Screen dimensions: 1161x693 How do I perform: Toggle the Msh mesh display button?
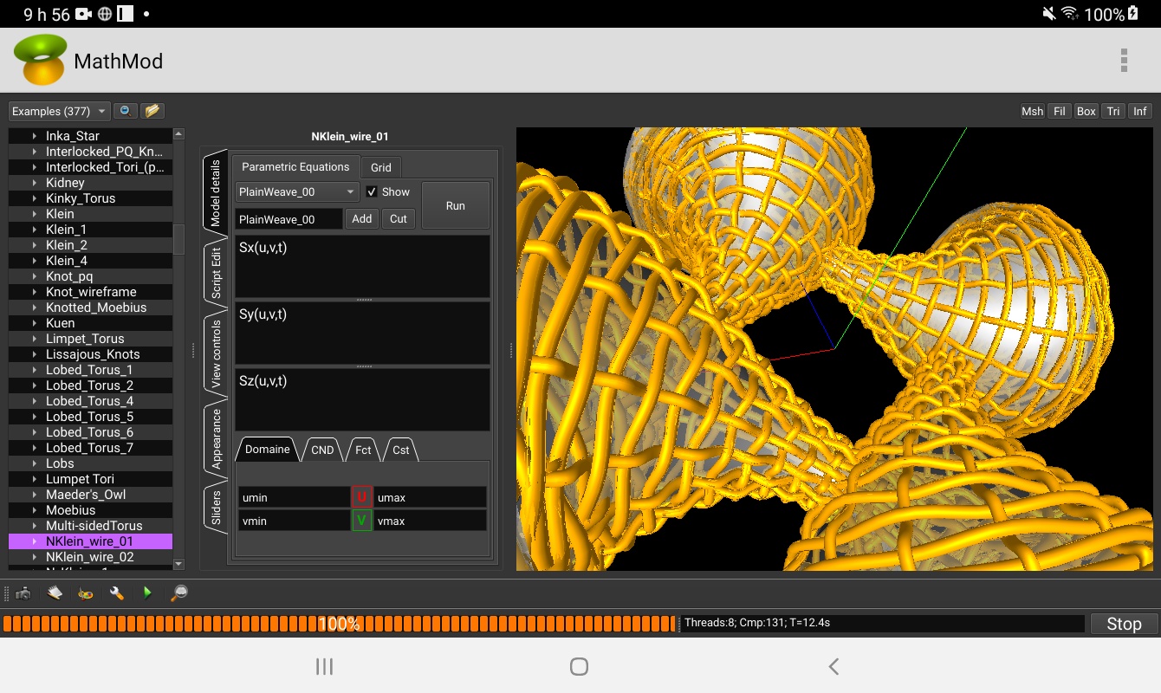pos(1032,111)
